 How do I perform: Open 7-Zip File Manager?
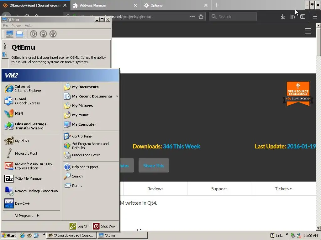point(32,178)
